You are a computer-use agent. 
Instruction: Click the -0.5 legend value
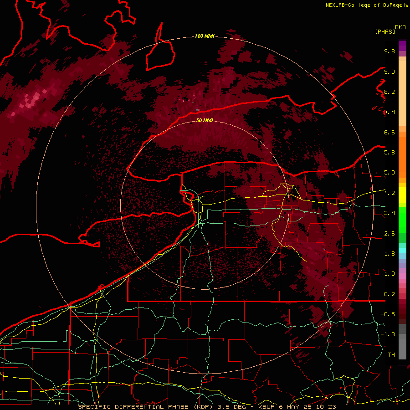coord(388,314)
